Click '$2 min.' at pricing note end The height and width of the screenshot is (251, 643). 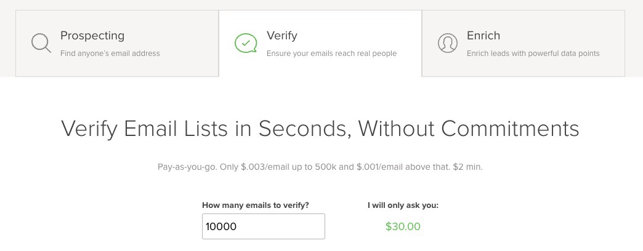468,167
